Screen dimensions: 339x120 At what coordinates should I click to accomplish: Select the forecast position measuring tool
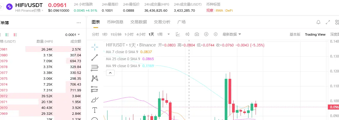tap(95, 89)
